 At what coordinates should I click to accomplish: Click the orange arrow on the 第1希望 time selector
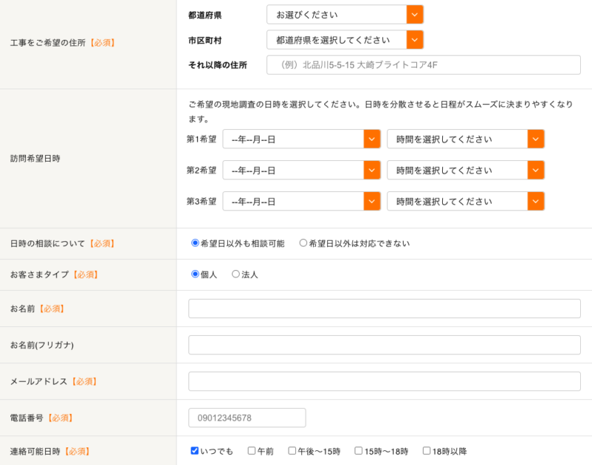tap(537, 139)
